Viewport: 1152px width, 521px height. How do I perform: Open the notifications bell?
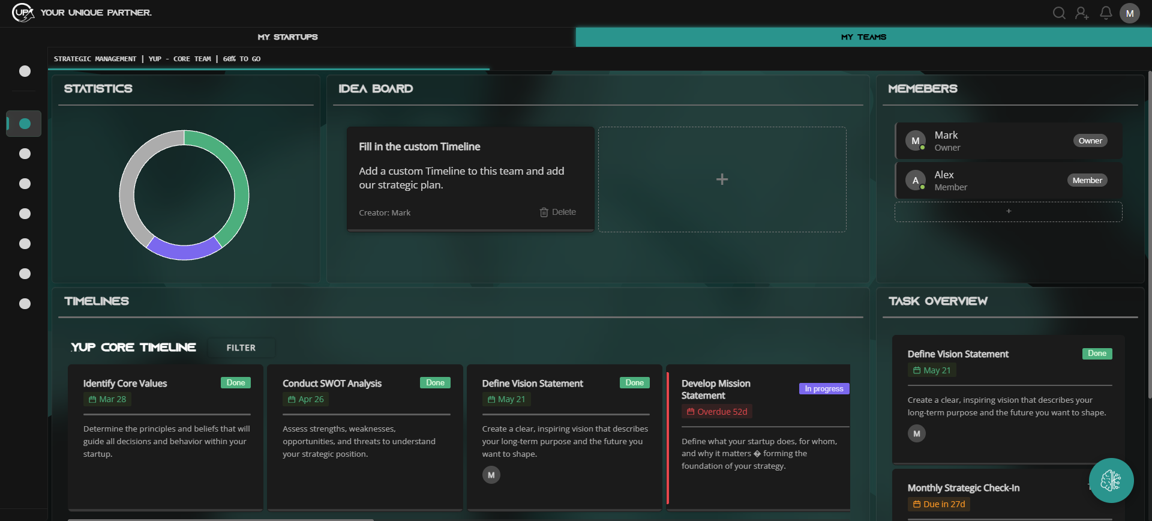1106,13
